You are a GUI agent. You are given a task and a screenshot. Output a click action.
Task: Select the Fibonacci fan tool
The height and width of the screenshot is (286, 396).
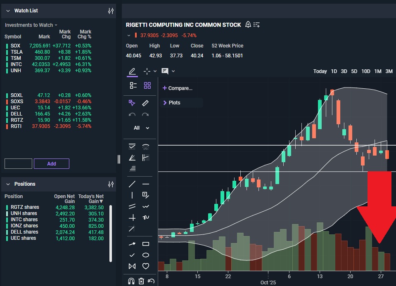tap(132, 158)
